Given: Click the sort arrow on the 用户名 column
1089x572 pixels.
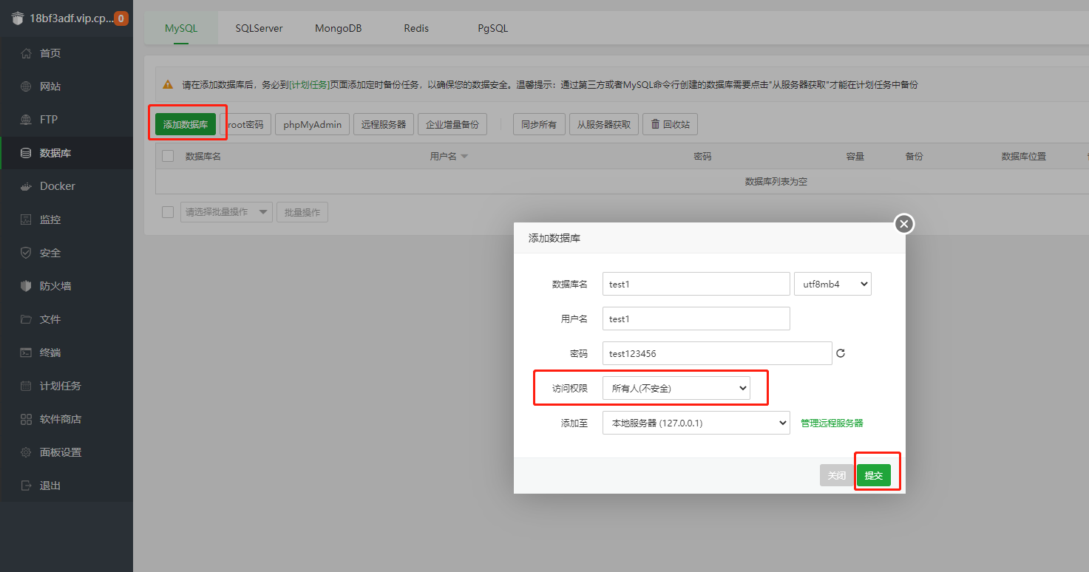Looking at the screenshot, I should pyautogui.click(x=464, y=157).
